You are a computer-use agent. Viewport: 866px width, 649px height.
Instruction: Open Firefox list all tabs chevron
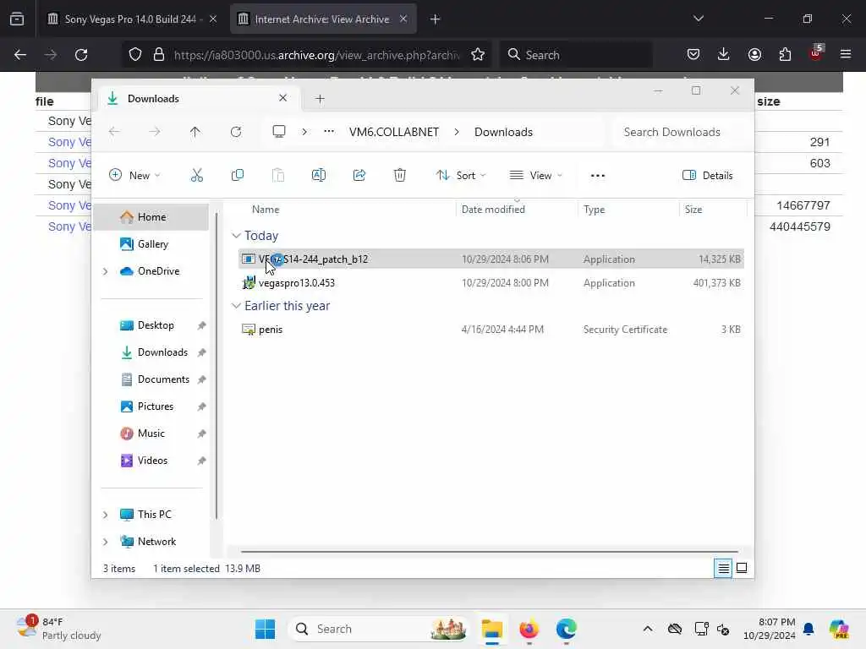click(698, 19)
